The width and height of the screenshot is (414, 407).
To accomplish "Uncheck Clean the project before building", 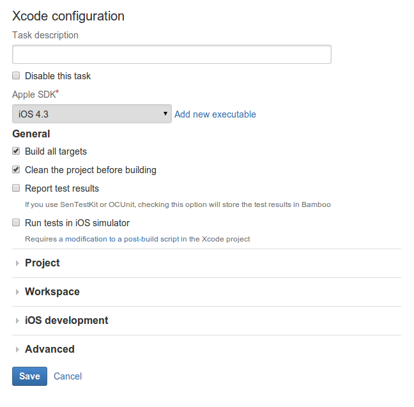I will (16, 169).
